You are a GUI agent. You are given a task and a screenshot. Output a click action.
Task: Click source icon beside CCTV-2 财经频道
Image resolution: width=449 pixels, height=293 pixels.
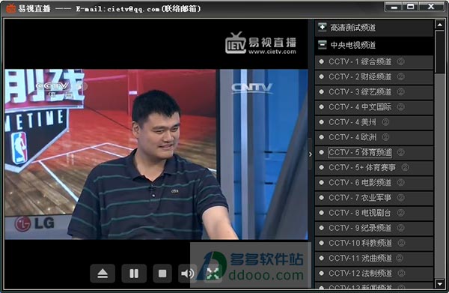tap(401, 77)
